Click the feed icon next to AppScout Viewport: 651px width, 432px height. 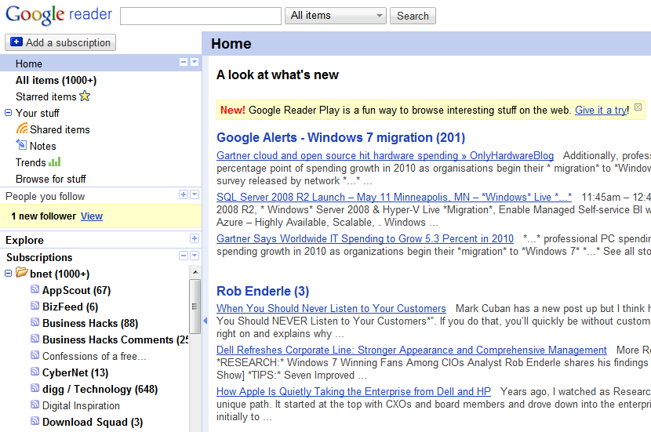[x=35, y=289]
